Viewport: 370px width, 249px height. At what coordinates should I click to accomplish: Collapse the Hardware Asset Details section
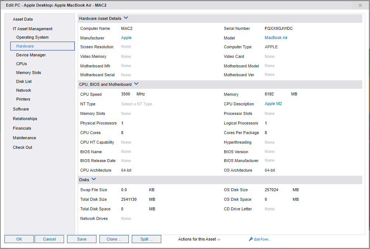(x=126, y=18)
